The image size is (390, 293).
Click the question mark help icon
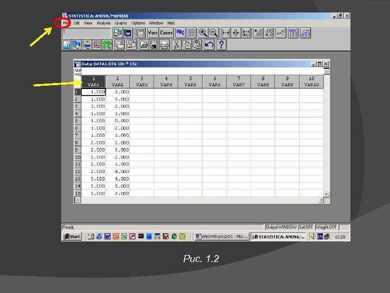[x=221, y=45]
